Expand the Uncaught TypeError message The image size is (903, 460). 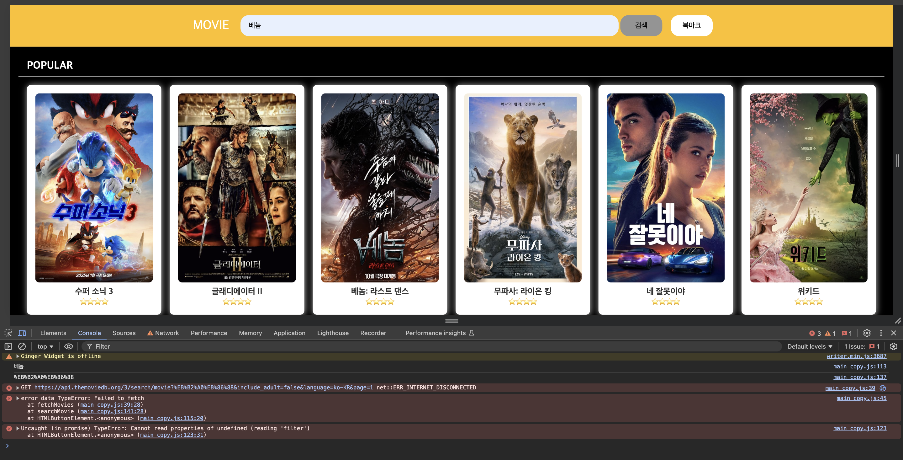[18, 428]
